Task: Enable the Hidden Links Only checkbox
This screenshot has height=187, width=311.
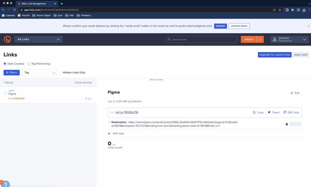Action: 60,72
